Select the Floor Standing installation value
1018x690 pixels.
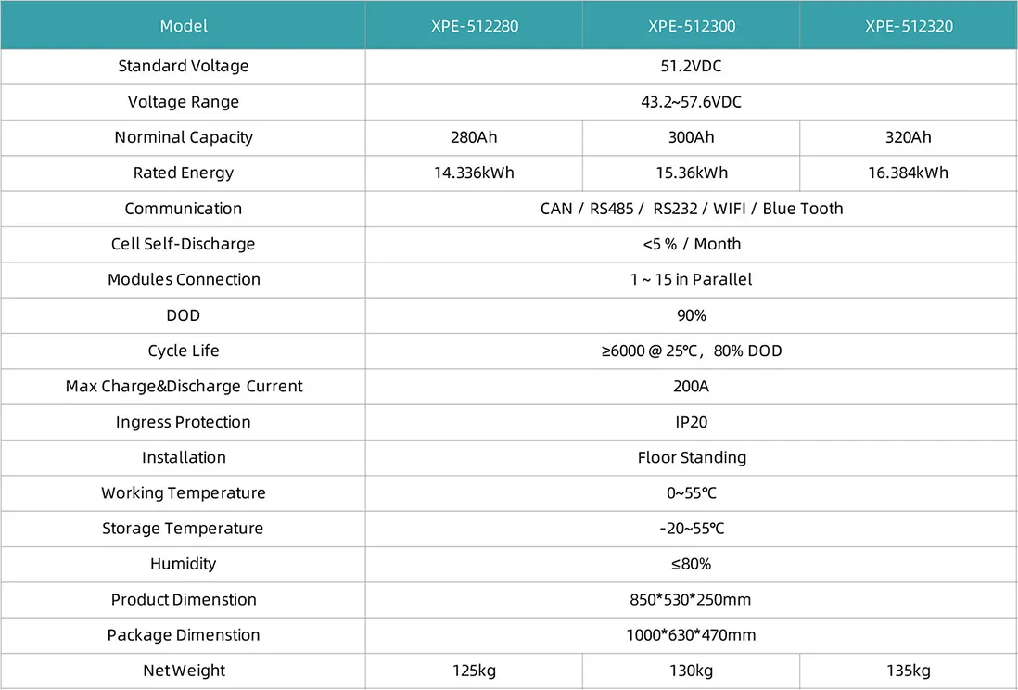click(x=692, y=457)
